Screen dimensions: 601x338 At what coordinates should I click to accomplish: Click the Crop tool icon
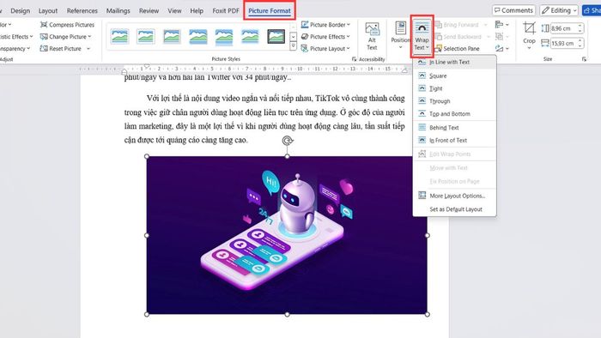[x=529, y=28]
